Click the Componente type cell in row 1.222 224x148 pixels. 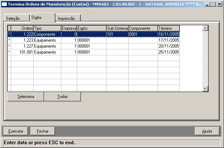(47, 34)
